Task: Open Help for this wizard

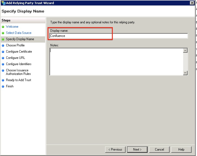Action: point(181,149)
